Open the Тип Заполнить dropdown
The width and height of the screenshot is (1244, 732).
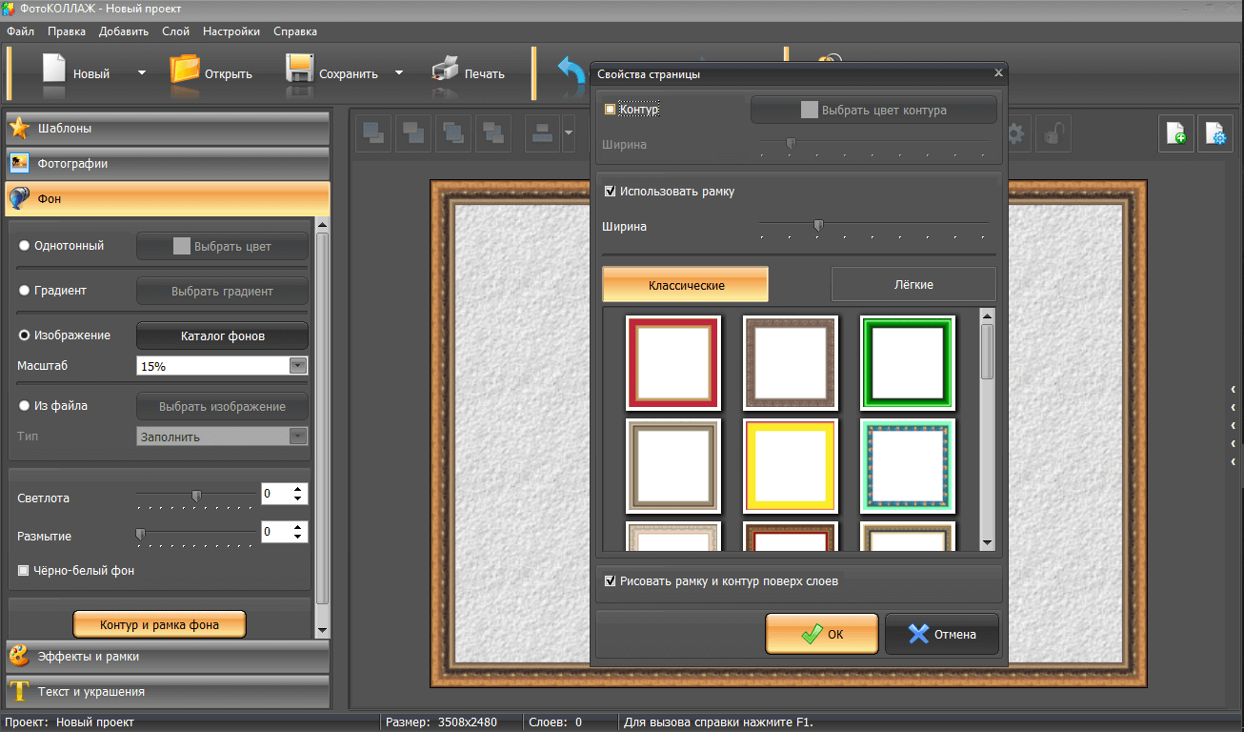coord(298,437)
